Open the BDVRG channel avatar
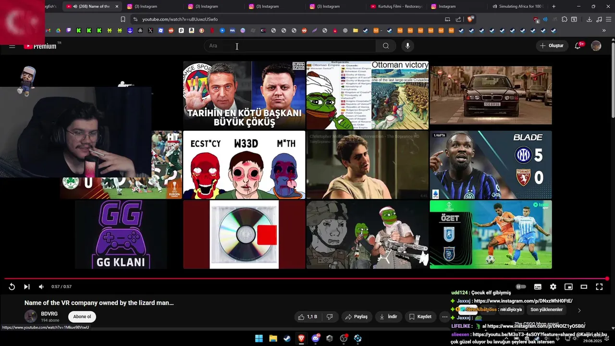Image resolution: width=615 pixels, height=346 pixels. [x=31, y=316]
